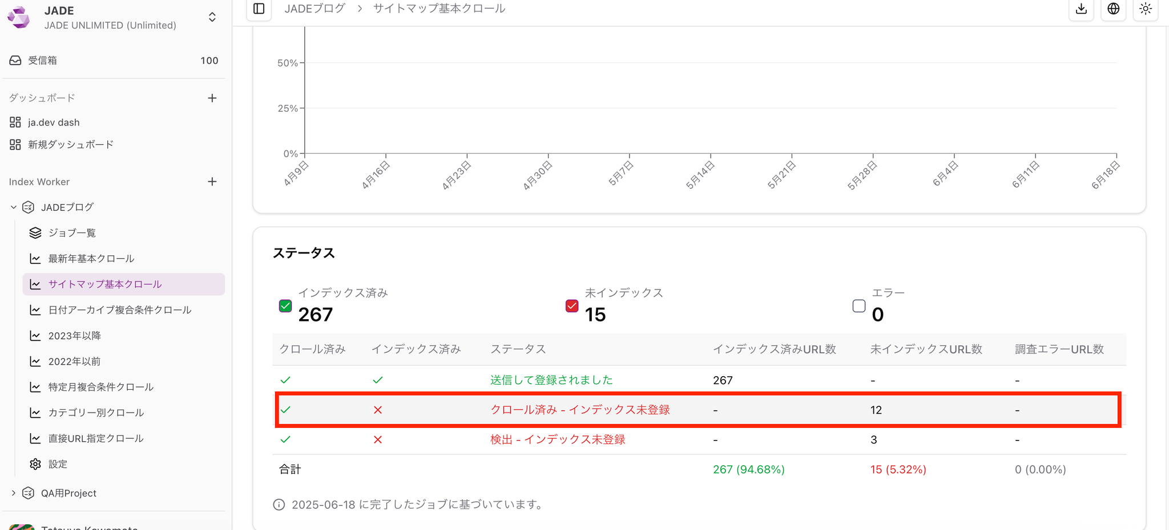Click the 0 (0.00%) total value
The image size is (1169, 530).
click(1041, 470)
